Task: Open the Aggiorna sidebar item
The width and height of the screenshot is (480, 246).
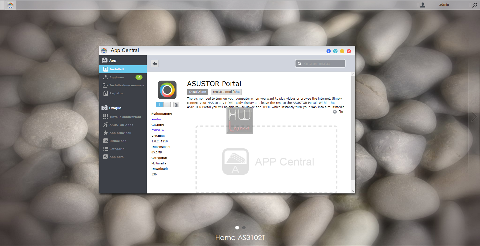Action: point(123,77)
